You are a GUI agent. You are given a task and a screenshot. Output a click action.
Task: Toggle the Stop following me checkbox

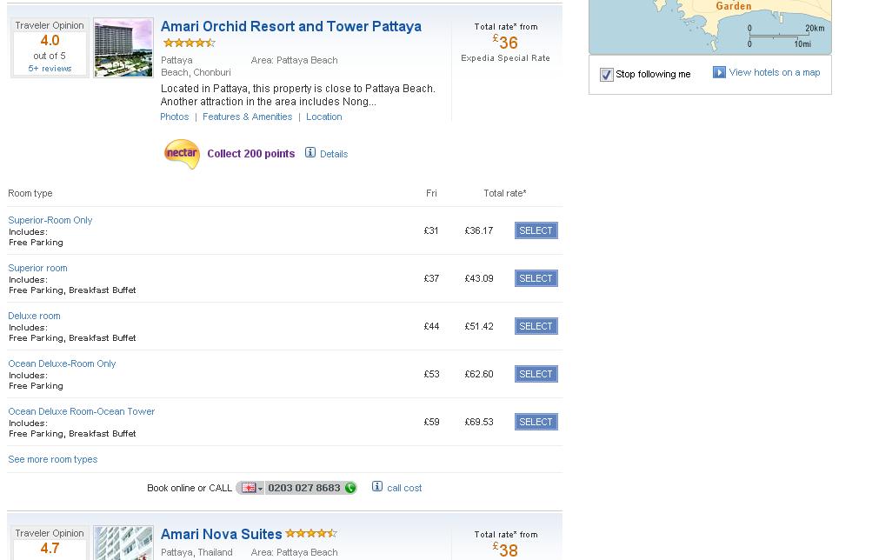[x=607, y=75]
